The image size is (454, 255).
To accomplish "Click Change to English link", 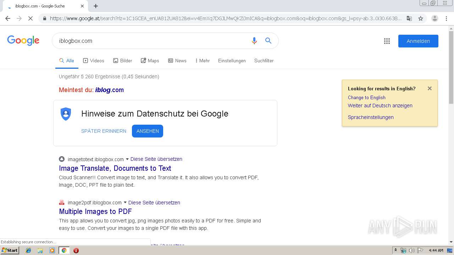I will coord(367,97).
